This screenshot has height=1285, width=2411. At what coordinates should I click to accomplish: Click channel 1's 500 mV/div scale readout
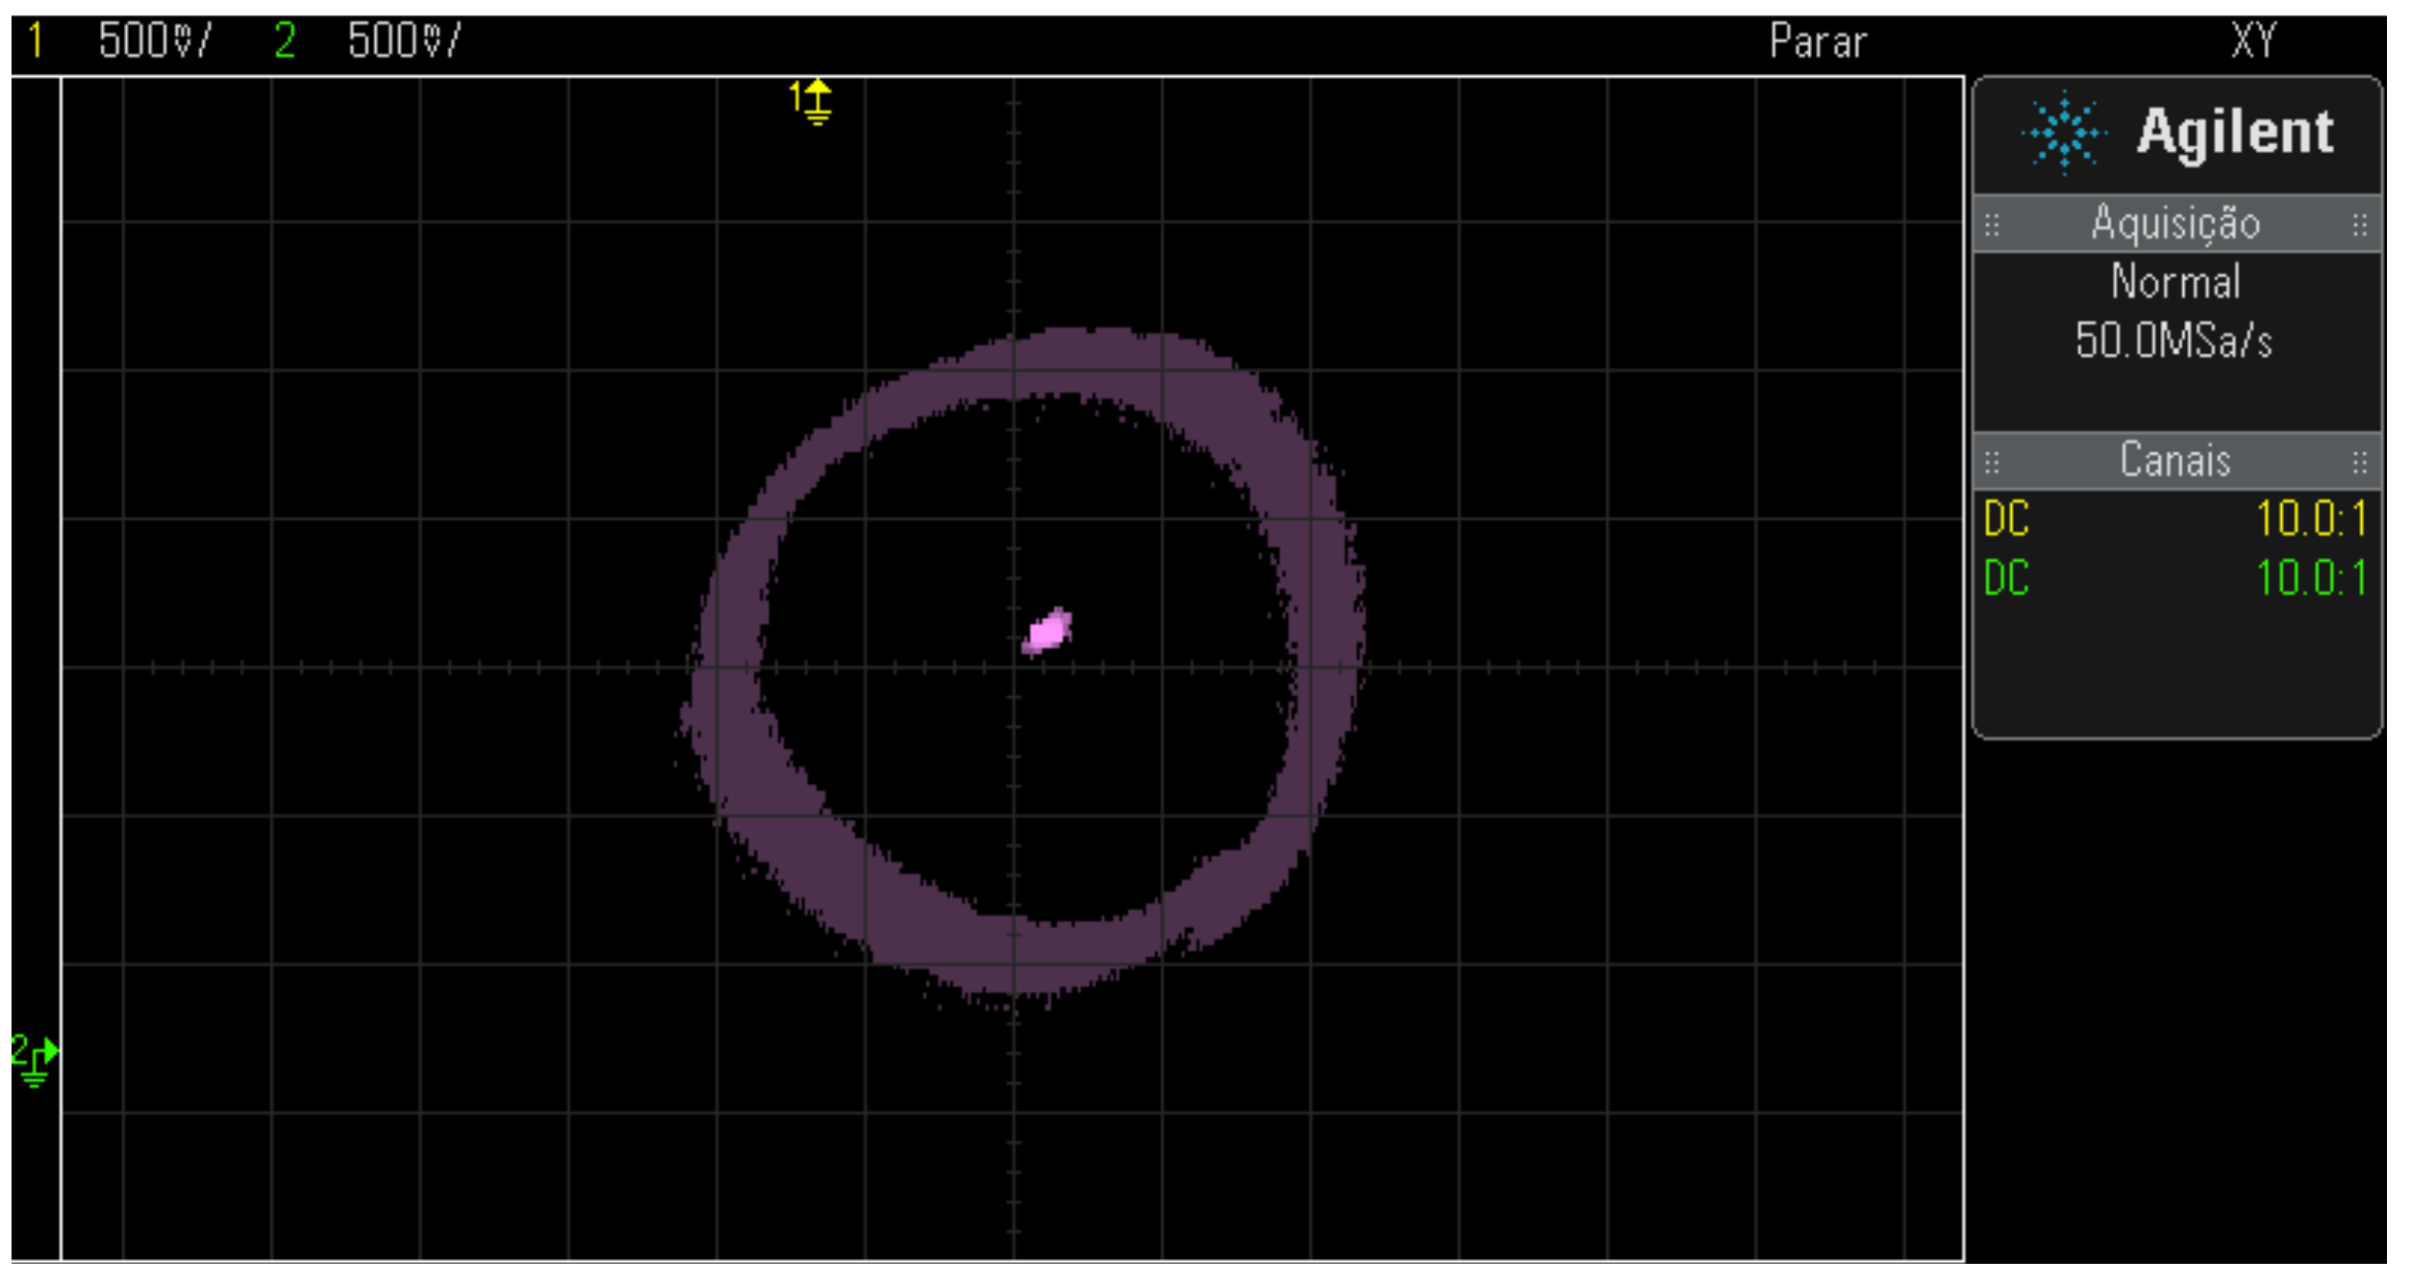pos(156,40)
